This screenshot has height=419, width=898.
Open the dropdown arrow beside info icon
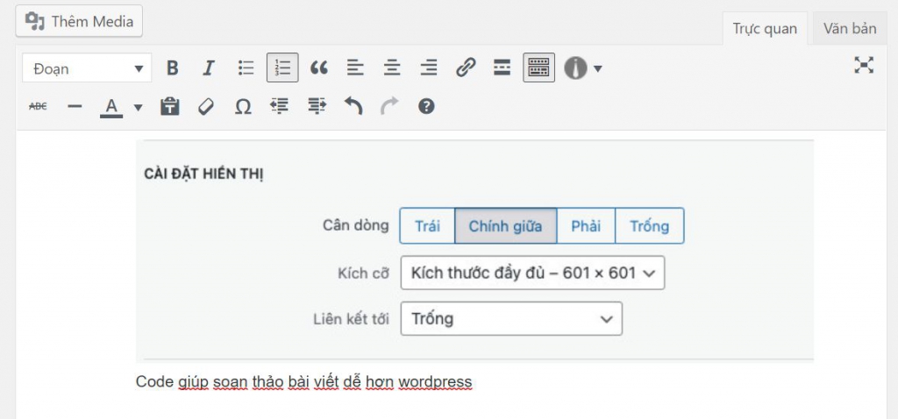coord(598,68)
